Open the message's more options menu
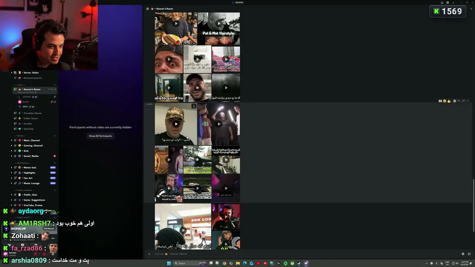This screenshot has width=475, height=267. point(468,101)
